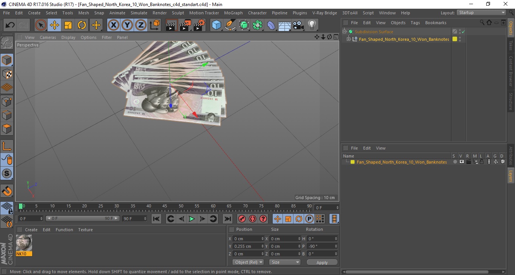The height and width of the screenshot is (275, 515).
Task: Enable the Axis mode tool
Action: coord(7,146)
